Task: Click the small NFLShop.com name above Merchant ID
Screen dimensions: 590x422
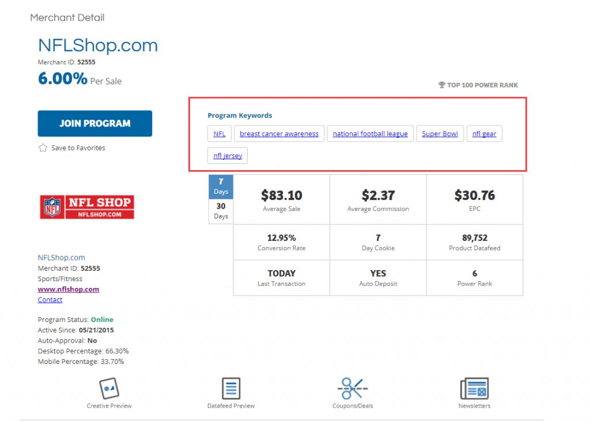Action: (x=61, y=258)
